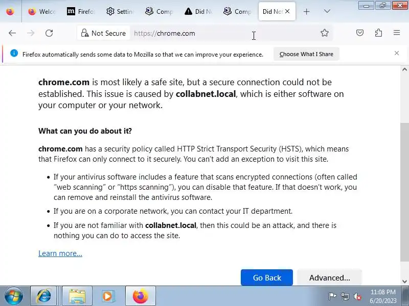Switch to the Settings tab

(x=120, y=11)
